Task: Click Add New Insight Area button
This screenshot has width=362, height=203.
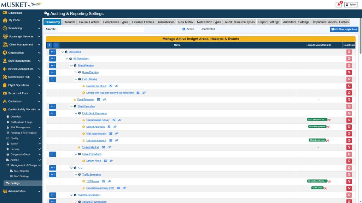Action: tap(344, 29)
